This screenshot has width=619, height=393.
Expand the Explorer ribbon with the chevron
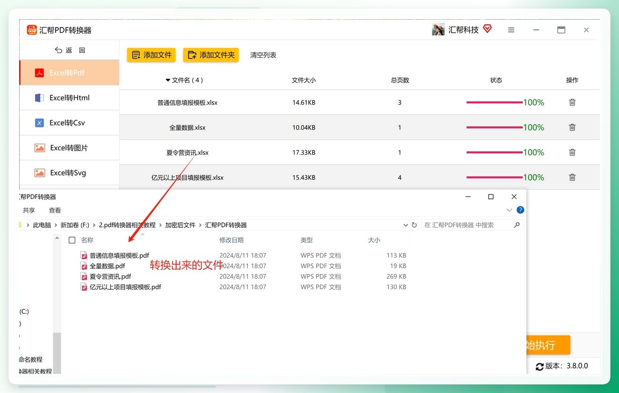[x=510, y=210]
